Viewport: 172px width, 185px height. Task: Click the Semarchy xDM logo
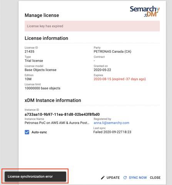pyautogui.click(x=145, y=11)
